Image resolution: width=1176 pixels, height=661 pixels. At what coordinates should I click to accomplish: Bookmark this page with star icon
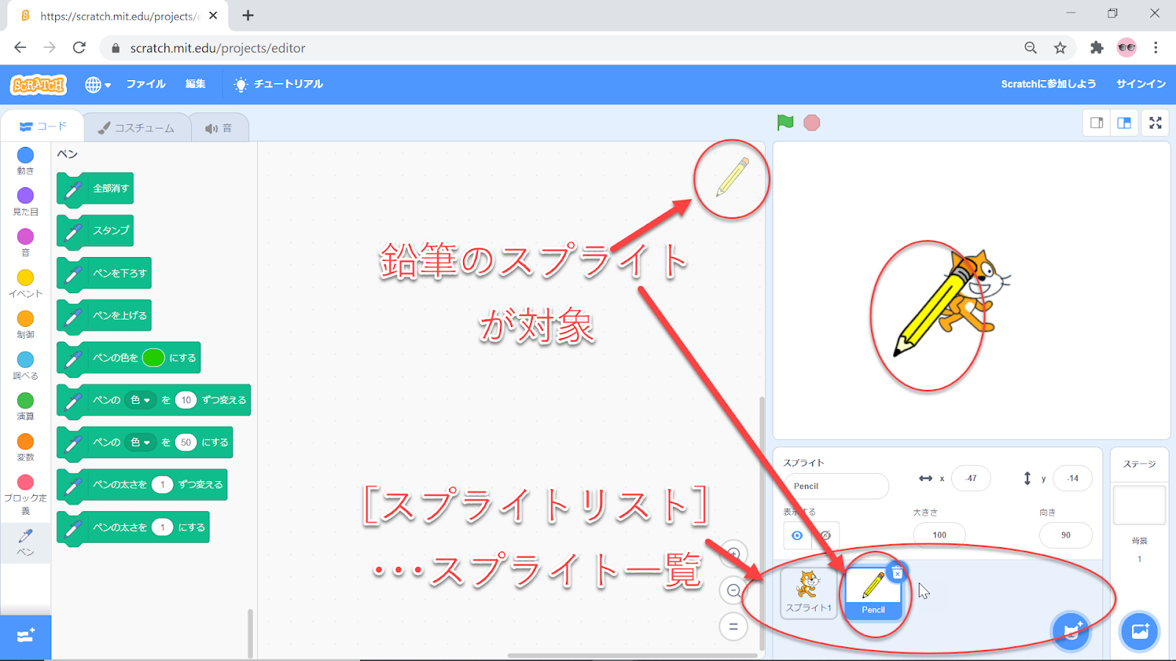1060,48
